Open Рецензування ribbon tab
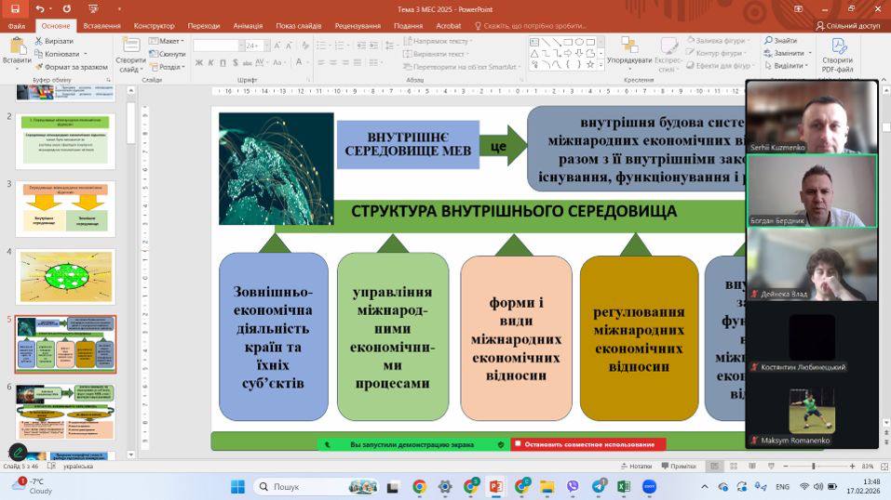This screenshot has height=500, width=891. (358, 25)
